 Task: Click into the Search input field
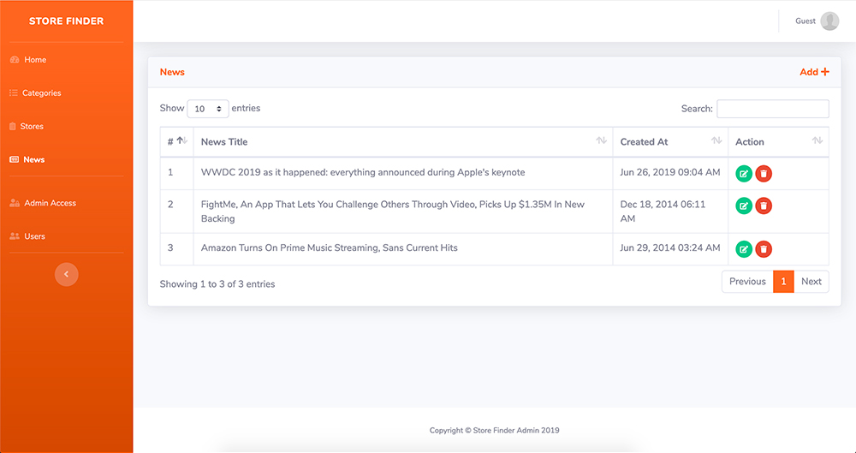772,109
